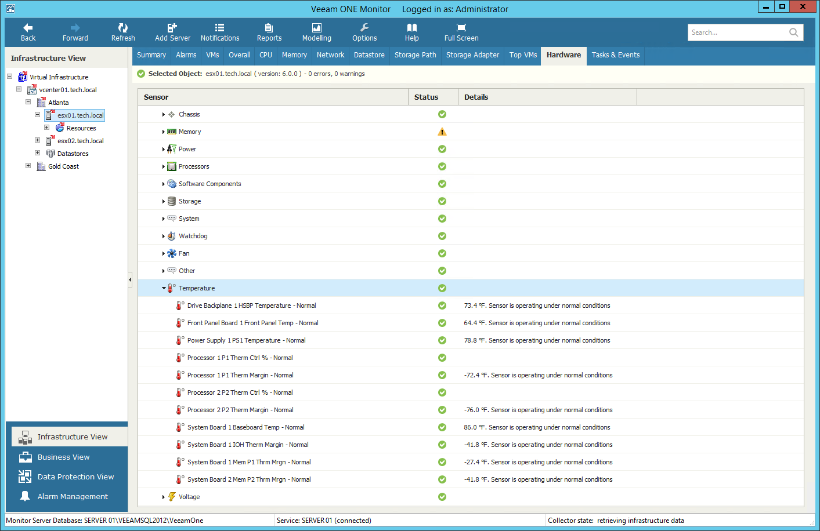
Task: Click the Fan sensor icon
Action: pos(172,253)
